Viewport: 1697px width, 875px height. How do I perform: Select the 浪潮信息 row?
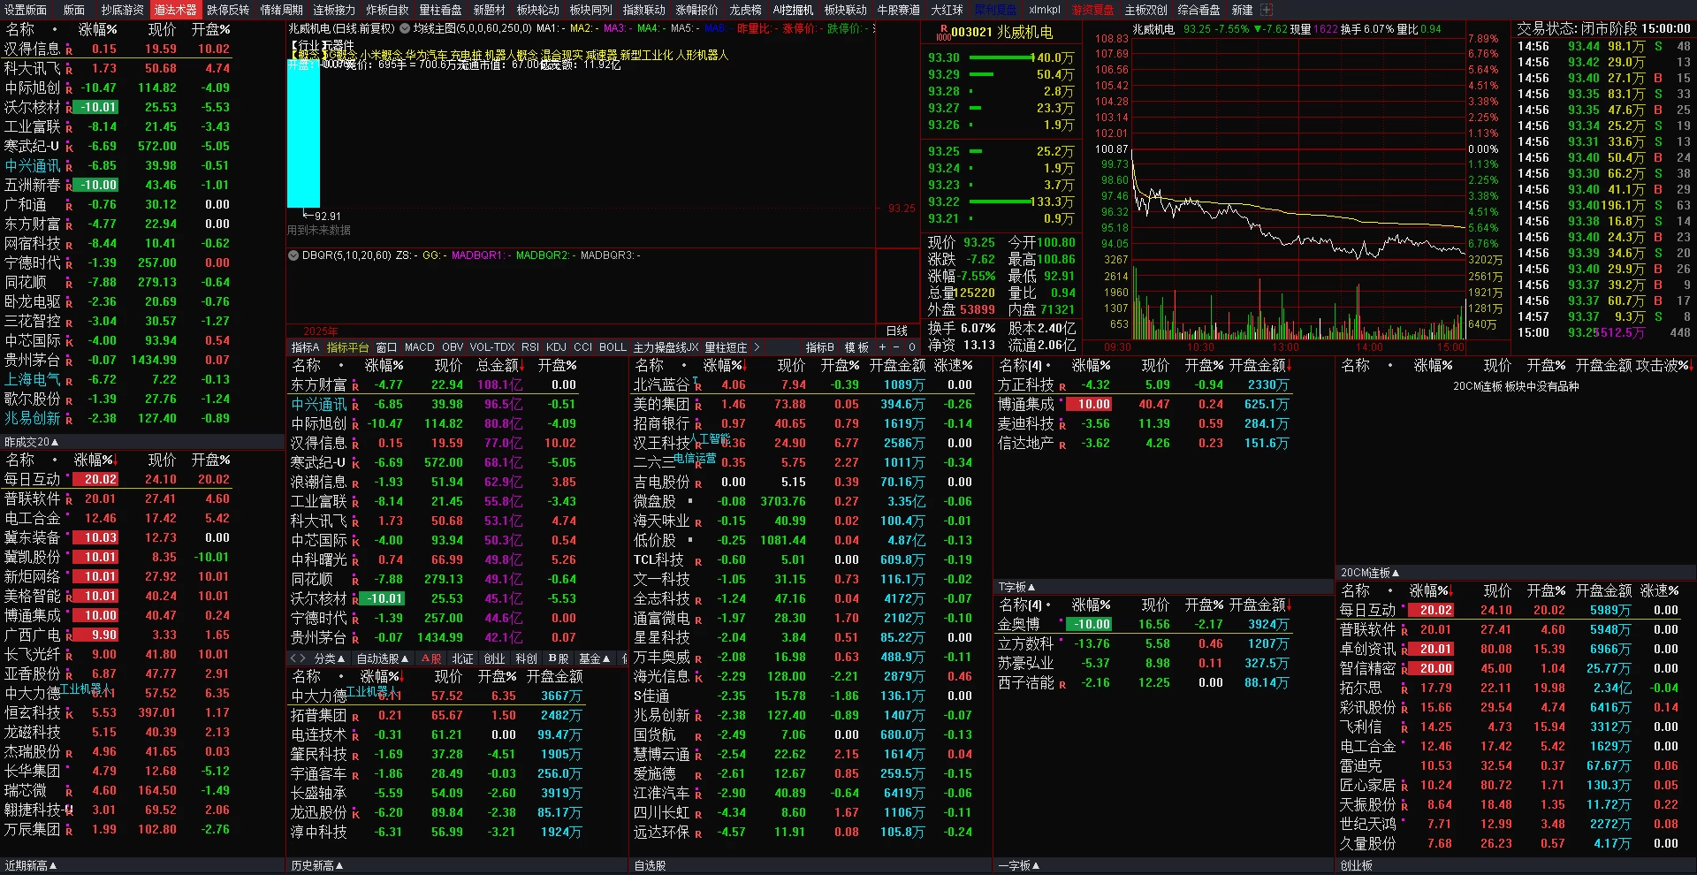(457, 482)
